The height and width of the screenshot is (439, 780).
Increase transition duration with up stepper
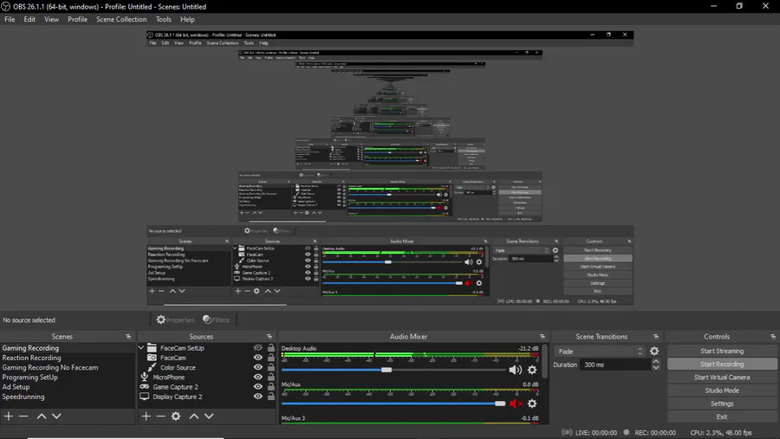(x=656, y=361)
